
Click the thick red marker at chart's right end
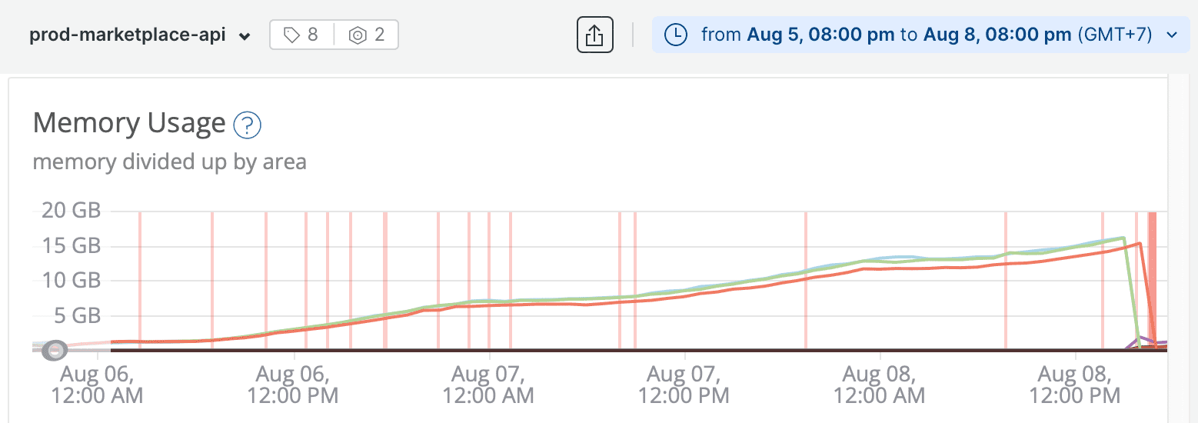pyautogui.click(x=1152, y=281)
